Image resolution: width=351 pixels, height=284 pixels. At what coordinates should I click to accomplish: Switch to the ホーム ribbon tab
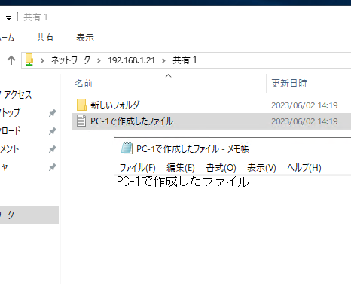click(7, 38)
